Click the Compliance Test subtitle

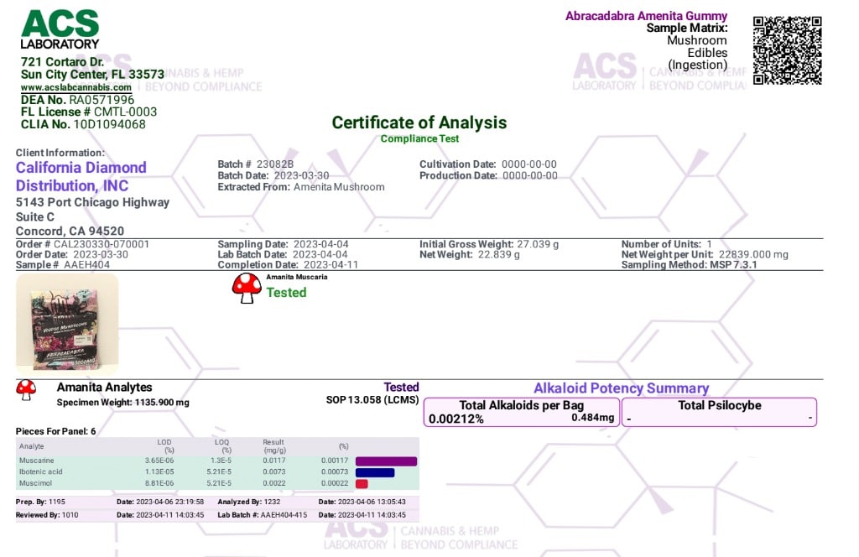point(419,138)
